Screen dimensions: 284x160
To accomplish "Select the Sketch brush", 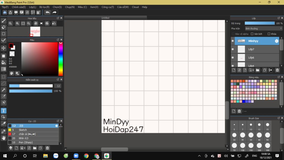I will 33,130.
